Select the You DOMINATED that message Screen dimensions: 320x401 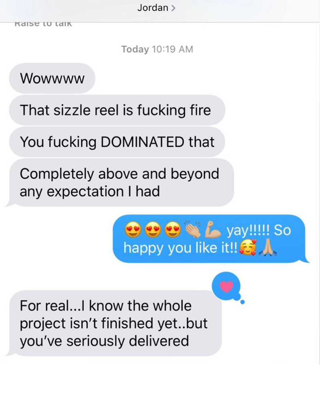(117, 142)
